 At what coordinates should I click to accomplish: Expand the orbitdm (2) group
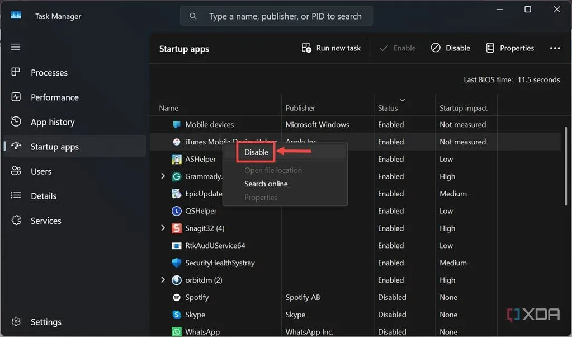click(163, 280)
